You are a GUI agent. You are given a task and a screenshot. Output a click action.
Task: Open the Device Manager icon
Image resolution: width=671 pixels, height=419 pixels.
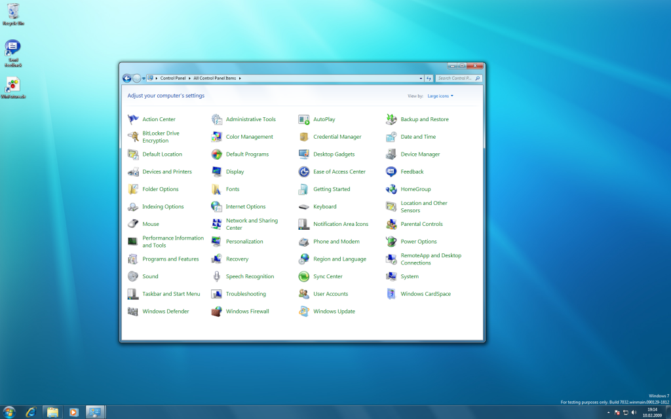(391, 155)
